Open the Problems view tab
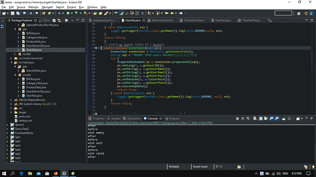The width and height of the screenshot is (316, 177). (97, 118)
